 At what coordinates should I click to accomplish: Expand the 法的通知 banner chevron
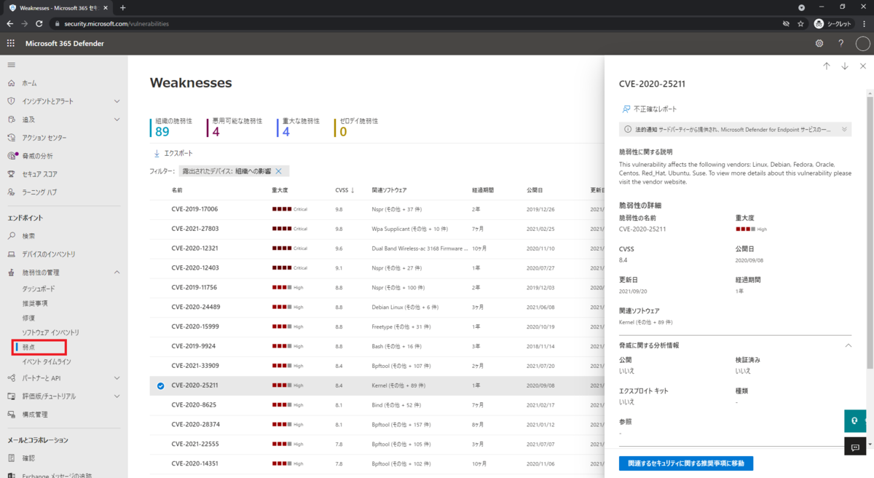click(844, 129)
